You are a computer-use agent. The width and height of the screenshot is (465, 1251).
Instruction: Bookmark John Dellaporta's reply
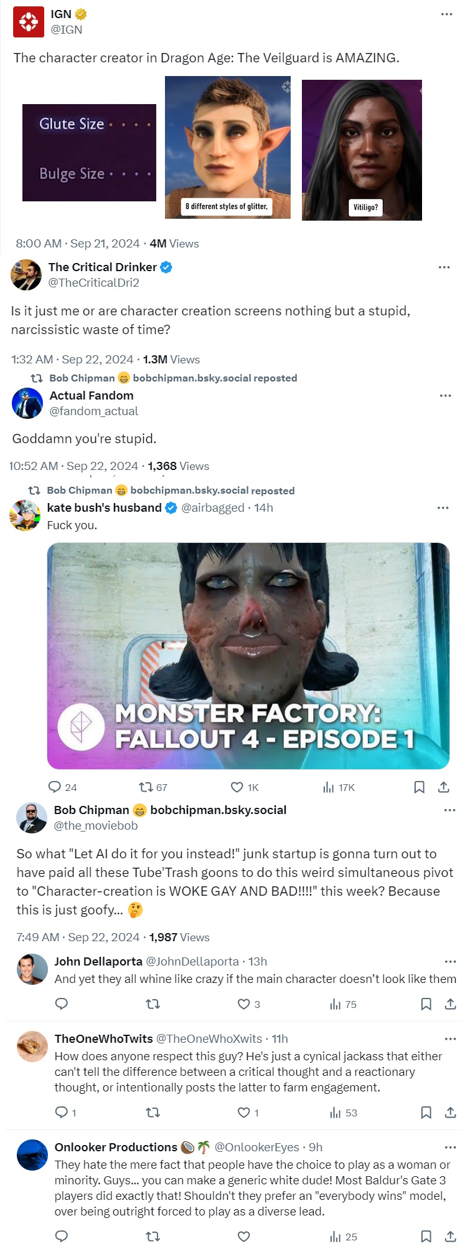pyautogui.click(x=426, y=1004)
